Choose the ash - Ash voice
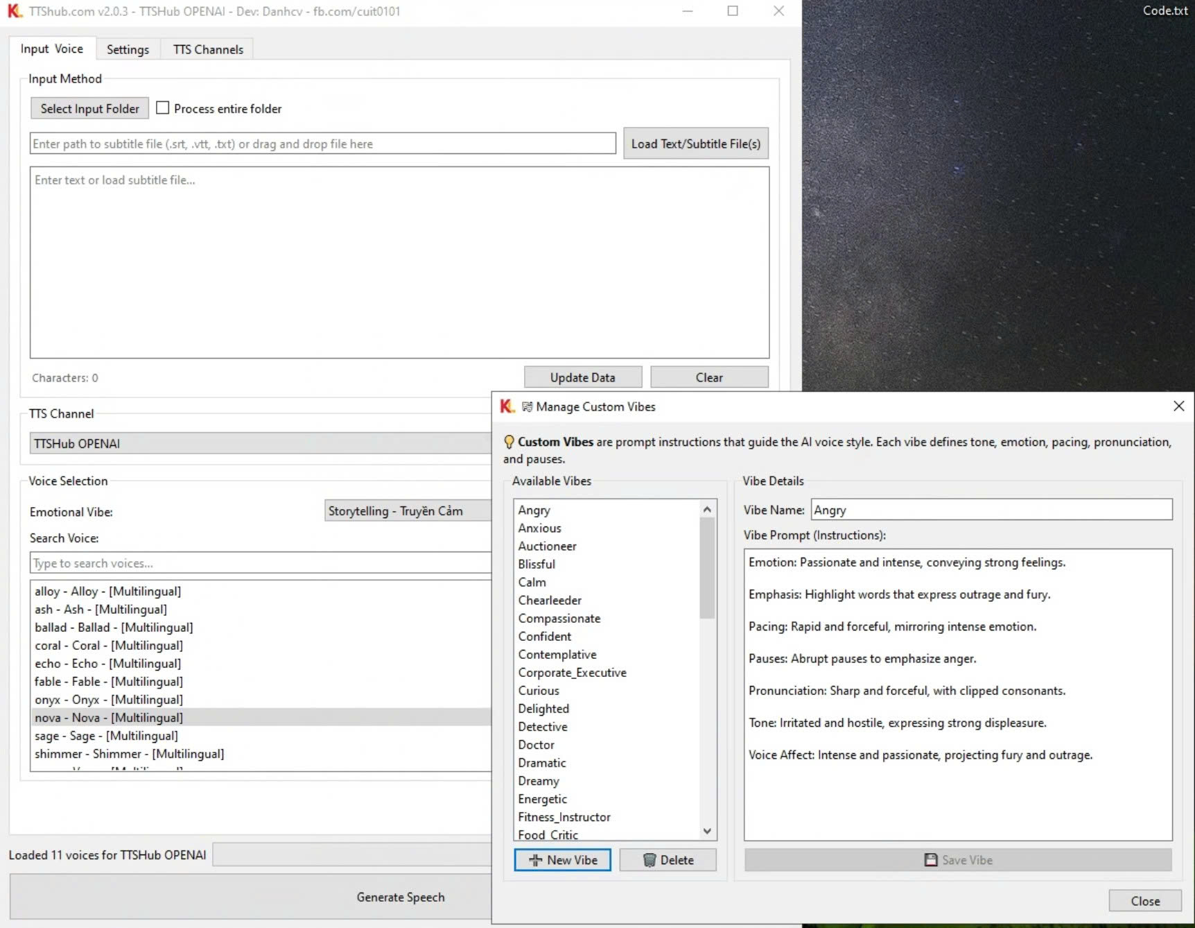The image size is (1195, 928). pyautogui.click(x=262, y=609)
